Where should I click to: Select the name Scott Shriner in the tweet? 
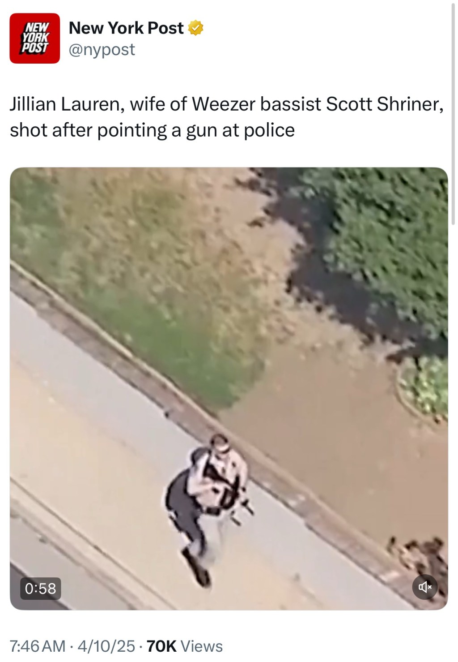coord(384,104)
